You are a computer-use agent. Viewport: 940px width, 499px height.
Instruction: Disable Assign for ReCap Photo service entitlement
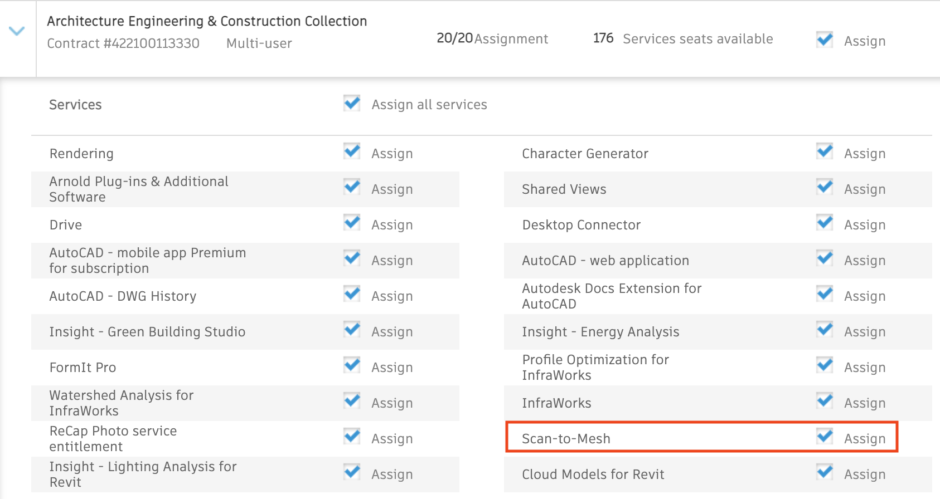coord(352,437)
